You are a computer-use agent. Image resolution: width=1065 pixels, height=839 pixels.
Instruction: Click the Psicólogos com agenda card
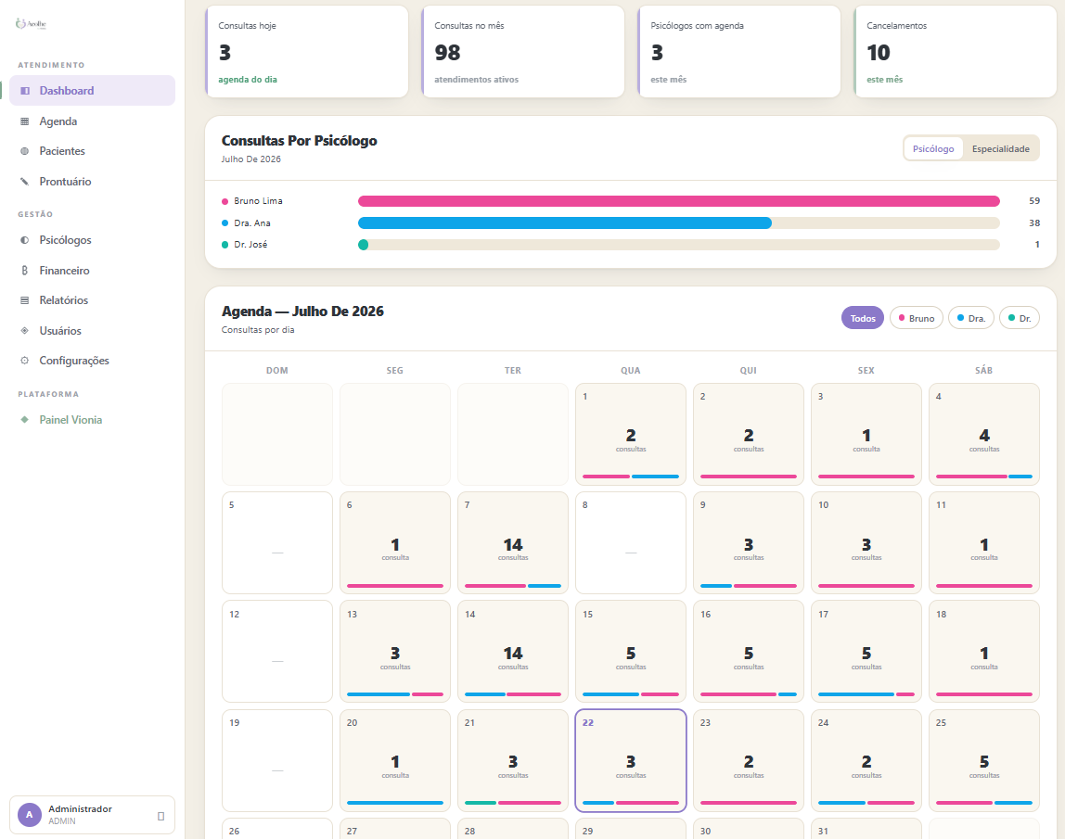(x=739, y=52)
